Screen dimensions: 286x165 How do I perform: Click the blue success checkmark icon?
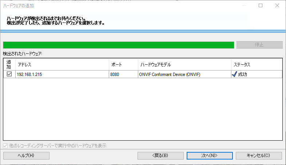coord(234,74)
